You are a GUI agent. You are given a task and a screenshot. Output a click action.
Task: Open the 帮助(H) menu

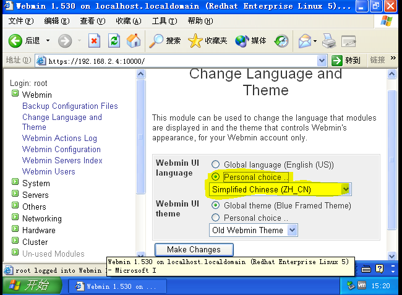point(200,21)
